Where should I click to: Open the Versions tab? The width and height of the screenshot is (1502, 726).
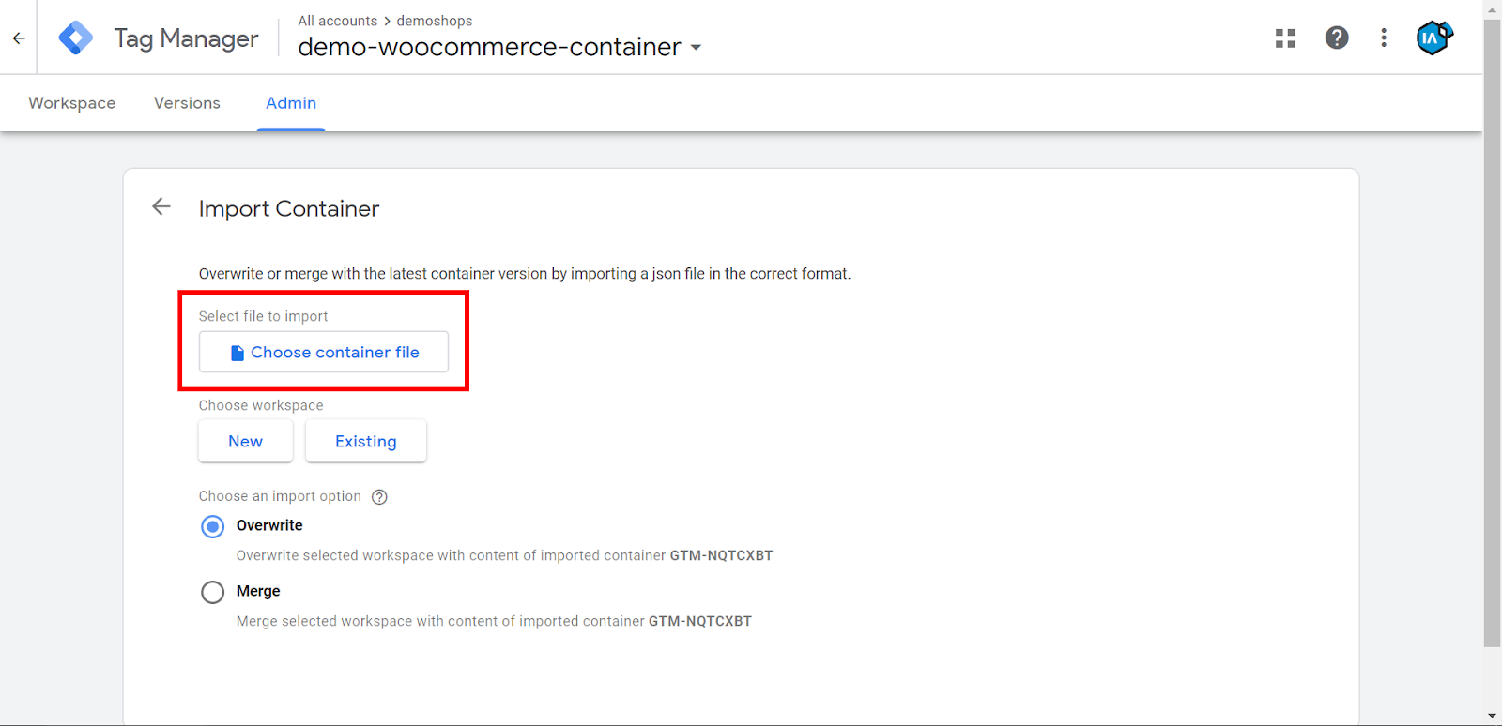click(187, 103)
